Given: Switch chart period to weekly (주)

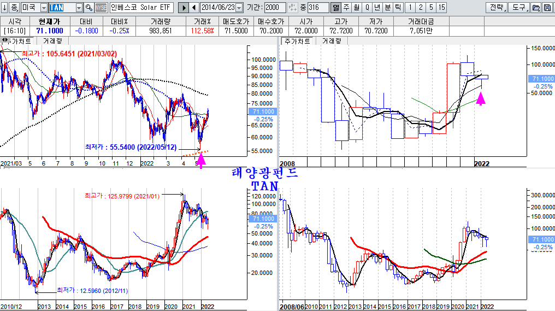Looking at the screenshot, I should (x=346, y=8).
